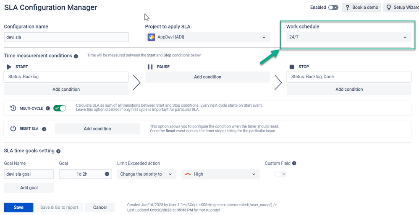Click the Reset SLA power icon
Image resolution: width=419 pixels, height=215 pixels.
point(13,128)
